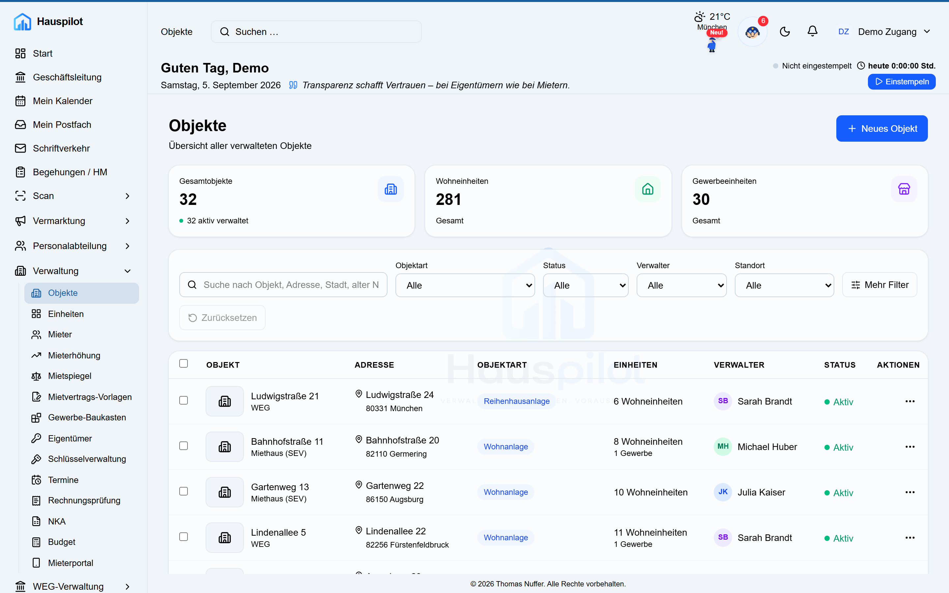This screenshot has width=949, height=593.
Task: Toggle dark mode moon icon
Action: coord(785,32)
